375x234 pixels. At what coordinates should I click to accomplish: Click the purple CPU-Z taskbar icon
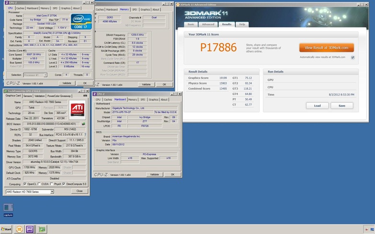coord(29,229)
